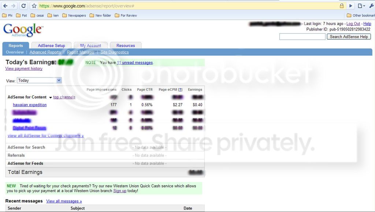The width and height of the screenshot is (375, 212).
Task: Open Advanced Reports link
Action: coord(45,52)
